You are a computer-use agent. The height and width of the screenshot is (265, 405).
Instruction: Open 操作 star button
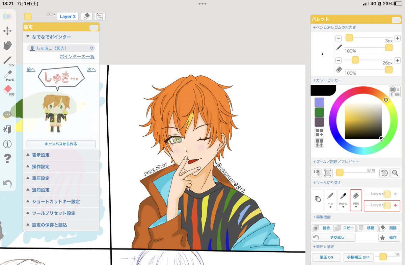[389, 238]
